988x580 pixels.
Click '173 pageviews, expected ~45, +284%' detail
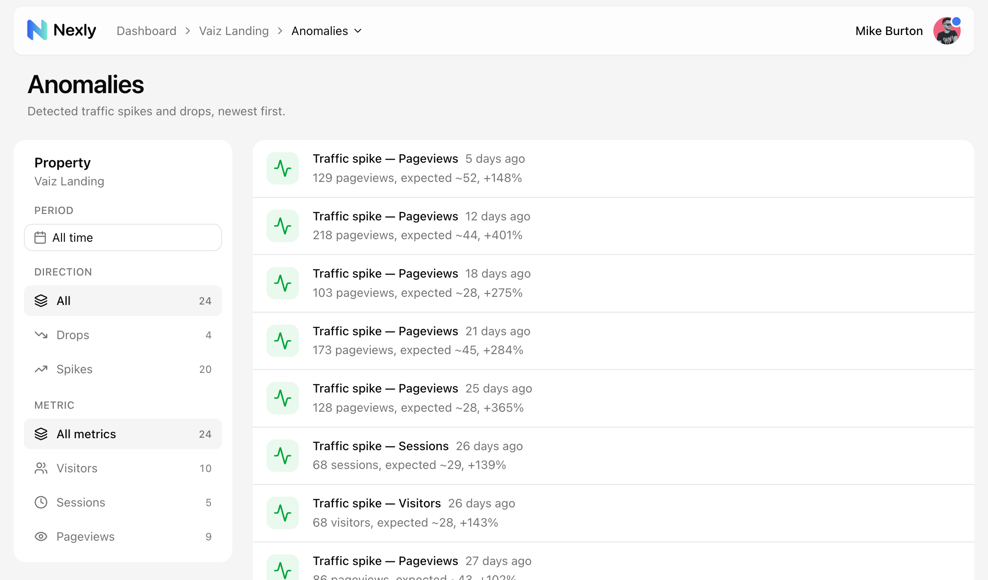pyautogui.click(x=418, y=350)
